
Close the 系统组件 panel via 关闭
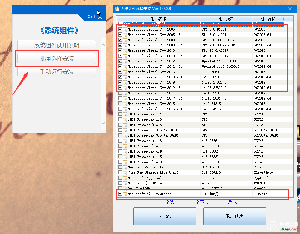pos(94,17)
